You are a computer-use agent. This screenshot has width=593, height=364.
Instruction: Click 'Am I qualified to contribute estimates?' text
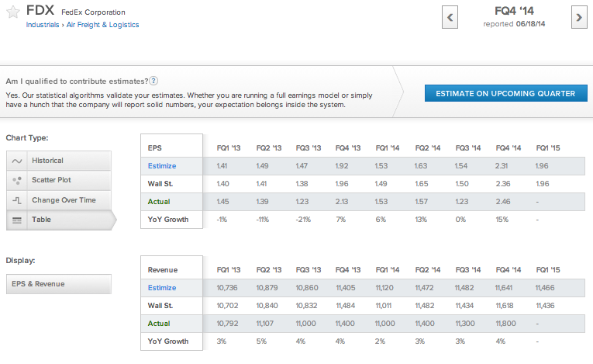pyautogui.click(x=77, y=81)
